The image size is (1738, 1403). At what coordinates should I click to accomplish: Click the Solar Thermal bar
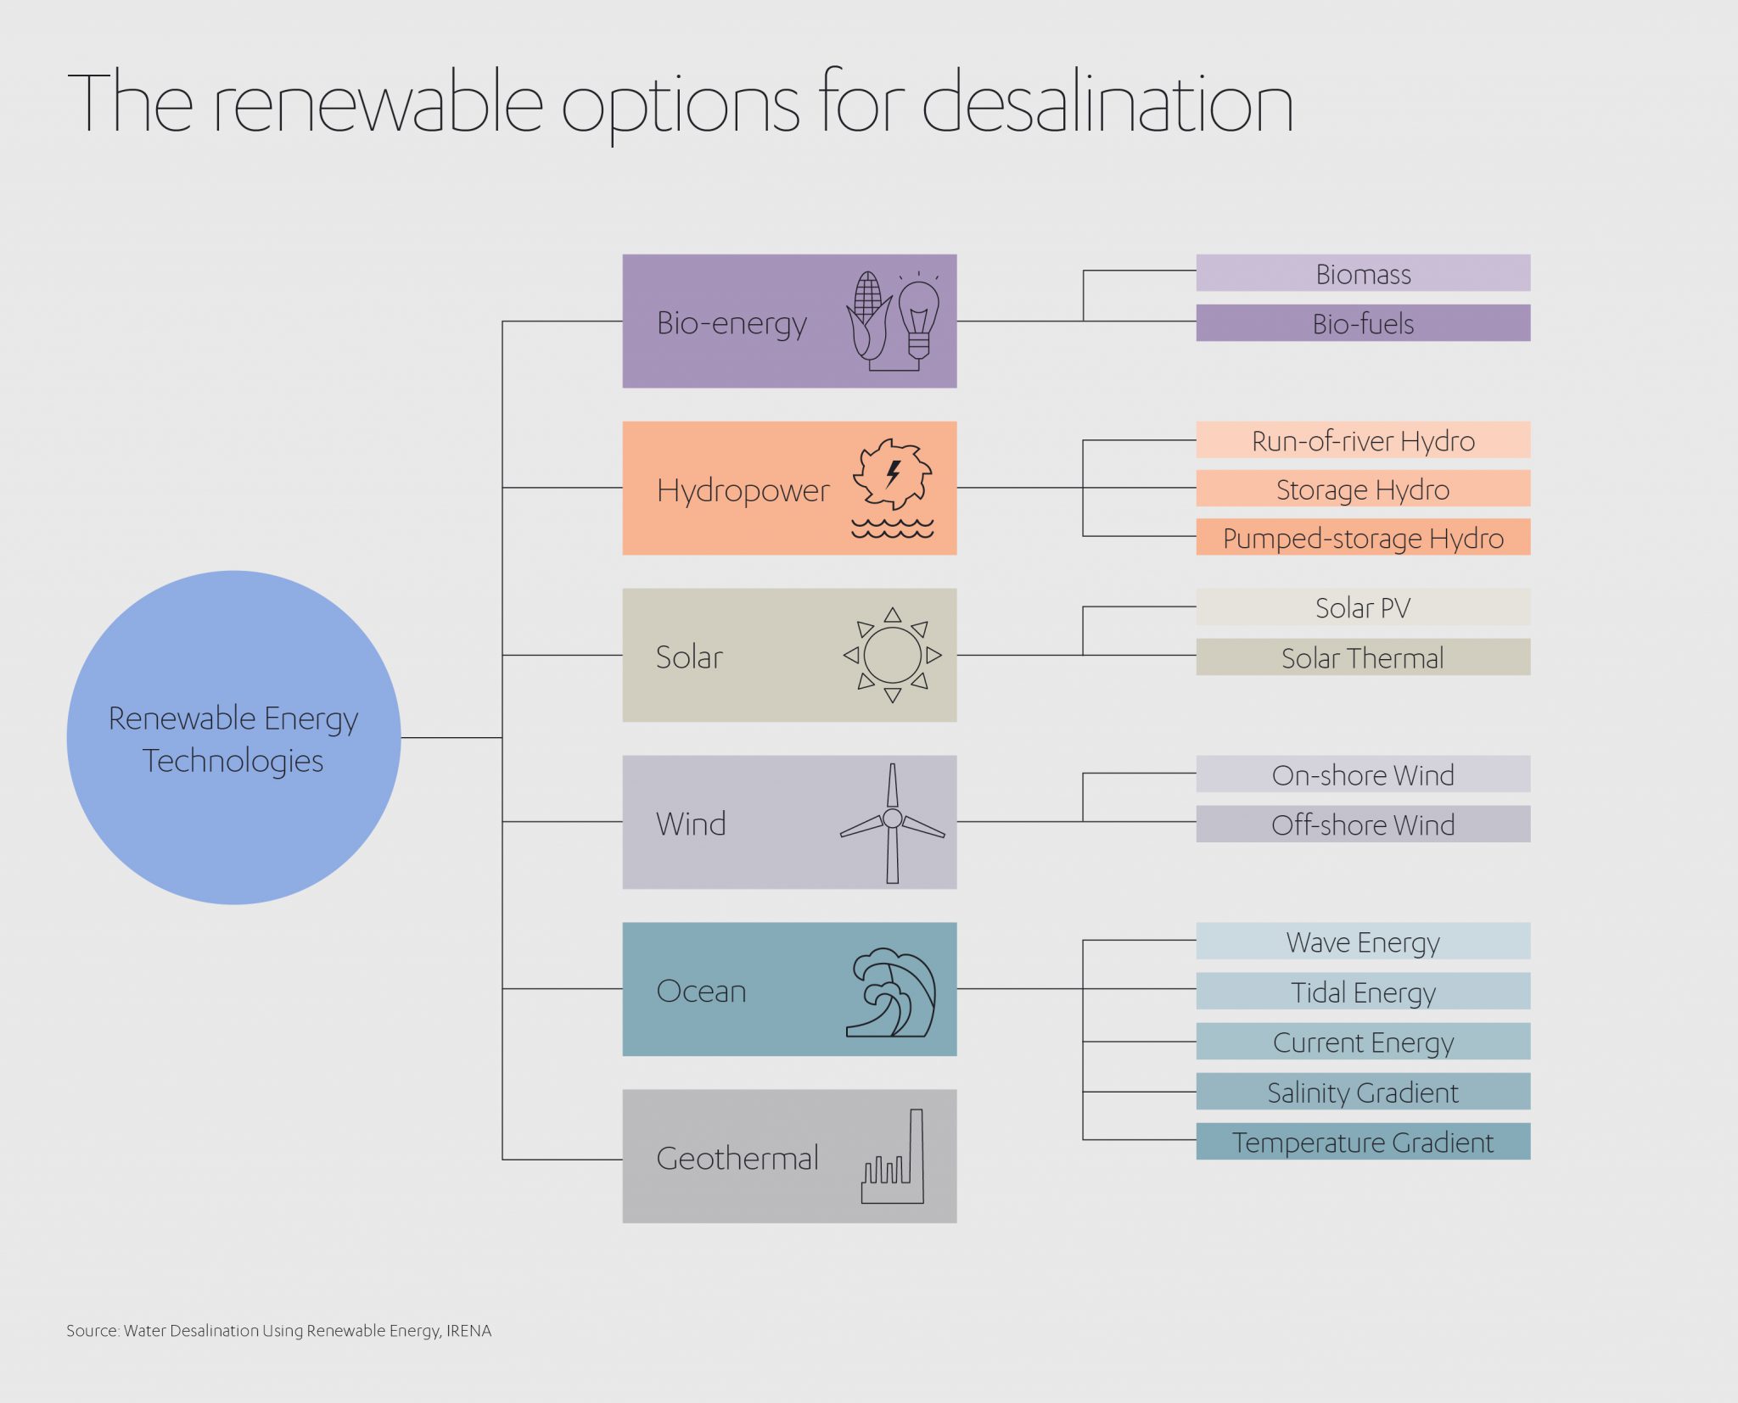1362,657
